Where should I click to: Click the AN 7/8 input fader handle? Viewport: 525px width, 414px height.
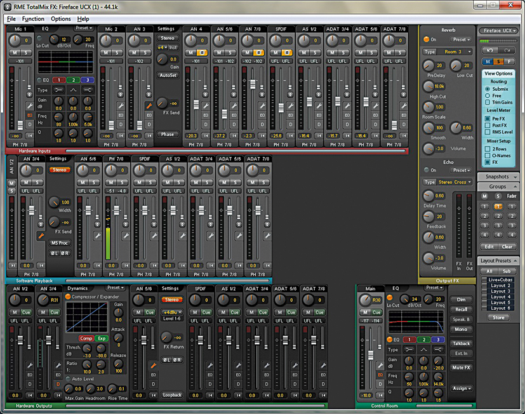(253, 84)
